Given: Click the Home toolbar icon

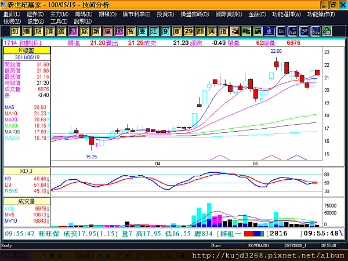Looking at the screenshot, I should [x=316, y=31].
